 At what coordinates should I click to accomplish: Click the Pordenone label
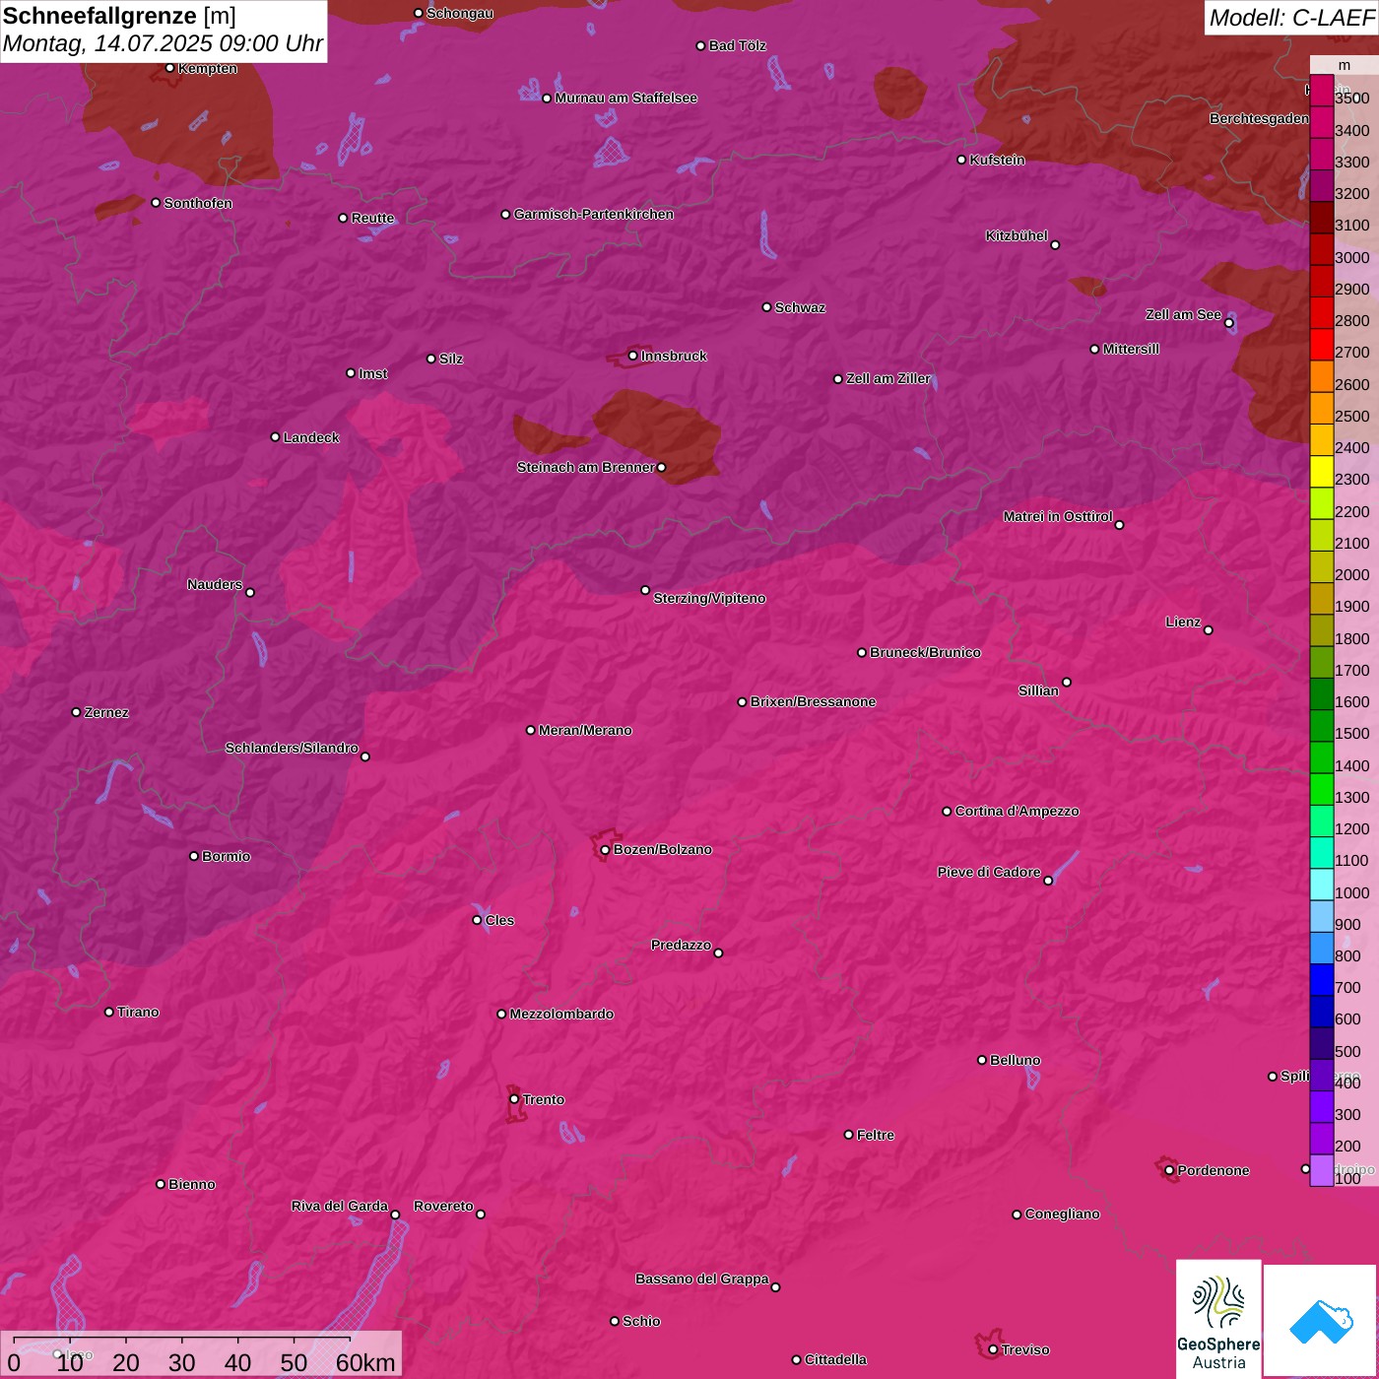(x=1214, y=1170)
